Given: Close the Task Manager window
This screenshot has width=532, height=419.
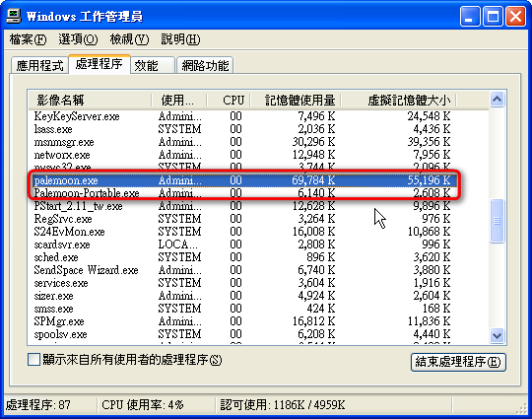Looking at the screenshot, I should tap(515, 17).
